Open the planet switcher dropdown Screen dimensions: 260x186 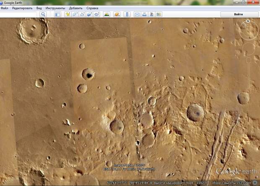(117, 14)
